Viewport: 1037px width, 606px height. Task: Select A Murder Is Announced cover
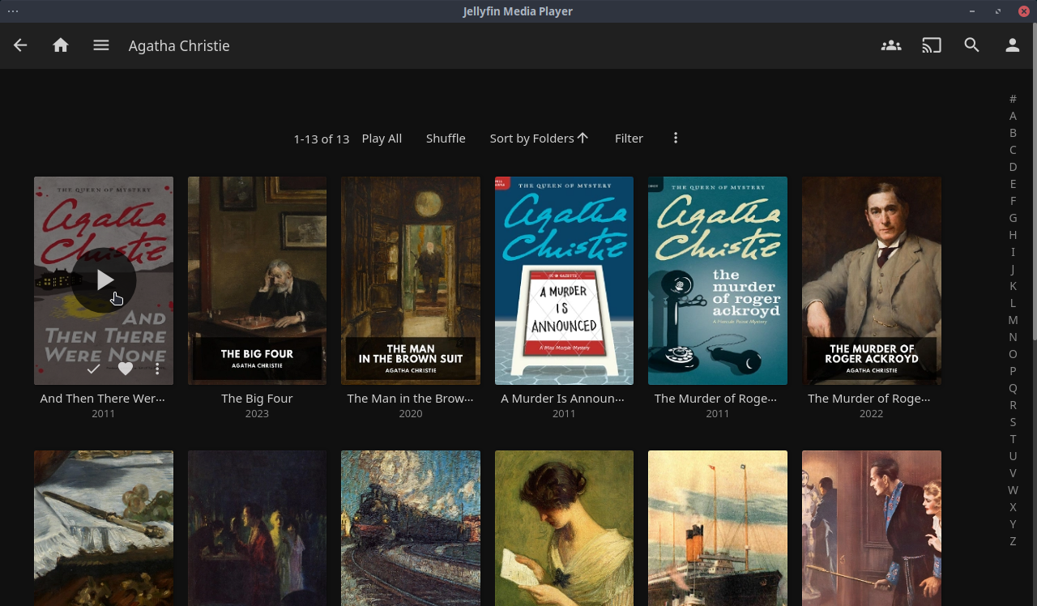click(565, 280)
